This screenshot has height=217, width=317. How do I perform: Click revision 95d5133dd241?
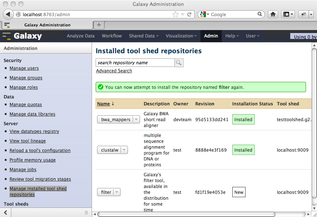click(212, 120)
